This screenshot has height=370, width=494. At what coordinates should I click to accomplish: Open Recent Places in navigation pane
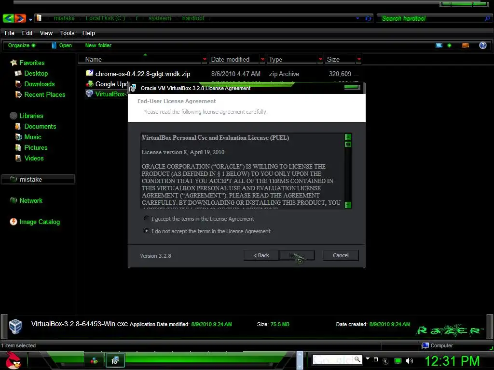click(45, 95)
